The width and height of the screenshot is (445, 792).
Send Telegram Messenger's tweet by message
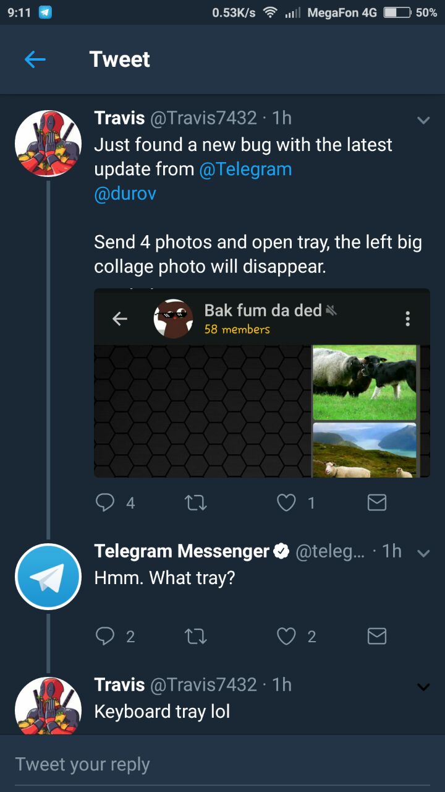pos(376,636)
